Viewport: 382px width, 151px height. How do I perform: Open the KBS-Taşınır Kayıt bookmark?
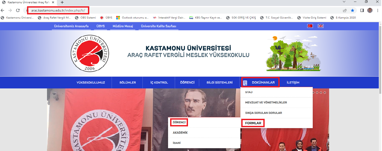click(x=206, y=18)
